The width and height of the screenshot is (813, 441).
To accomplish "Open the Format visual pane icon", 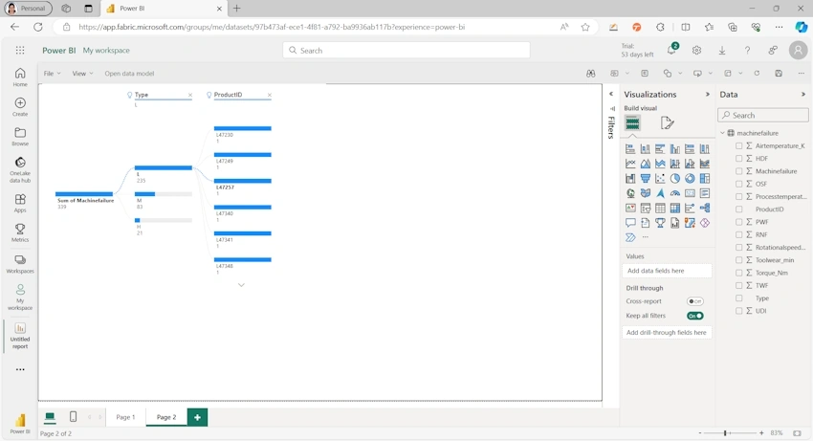I will click(x=667, y=123).
